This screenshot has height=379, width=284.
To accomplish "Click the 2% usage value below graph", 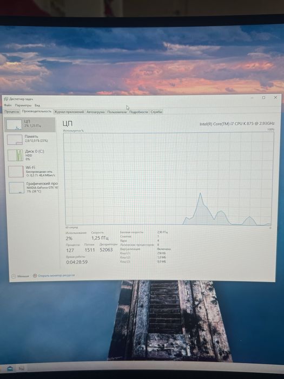I will click(x=69, y=238).
